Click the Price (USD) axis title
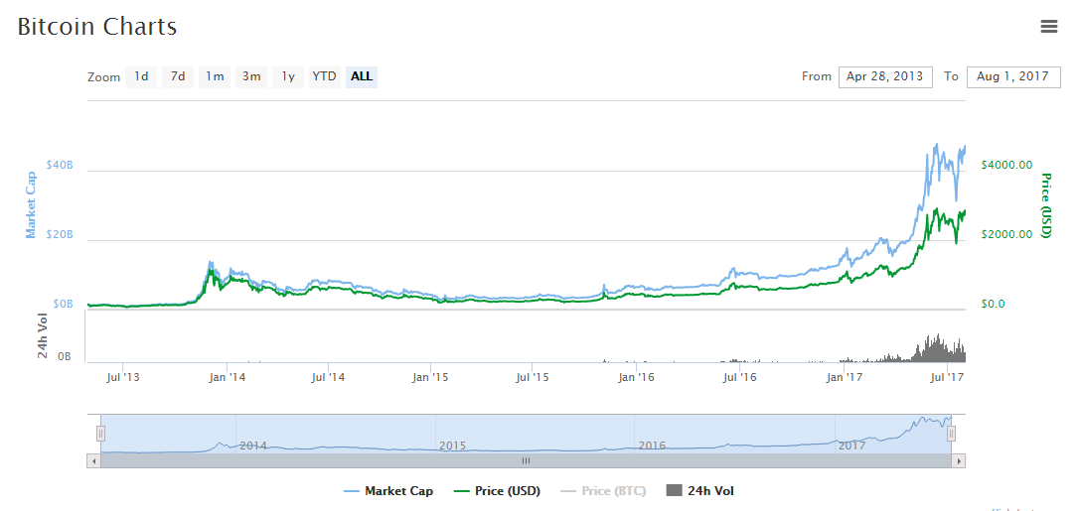 coord(1046,204)
